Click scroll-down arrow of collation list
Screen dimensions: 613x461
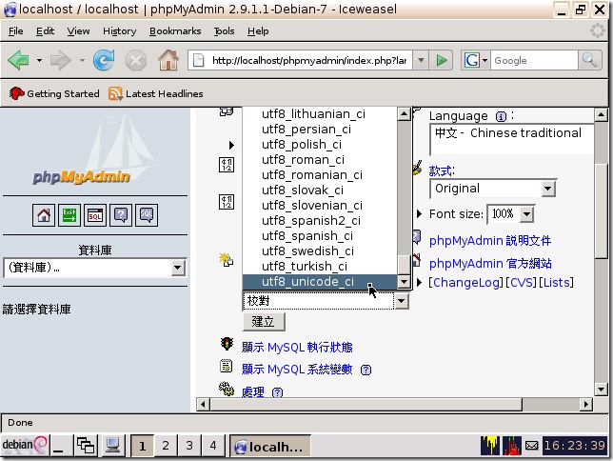click(404, 282)
